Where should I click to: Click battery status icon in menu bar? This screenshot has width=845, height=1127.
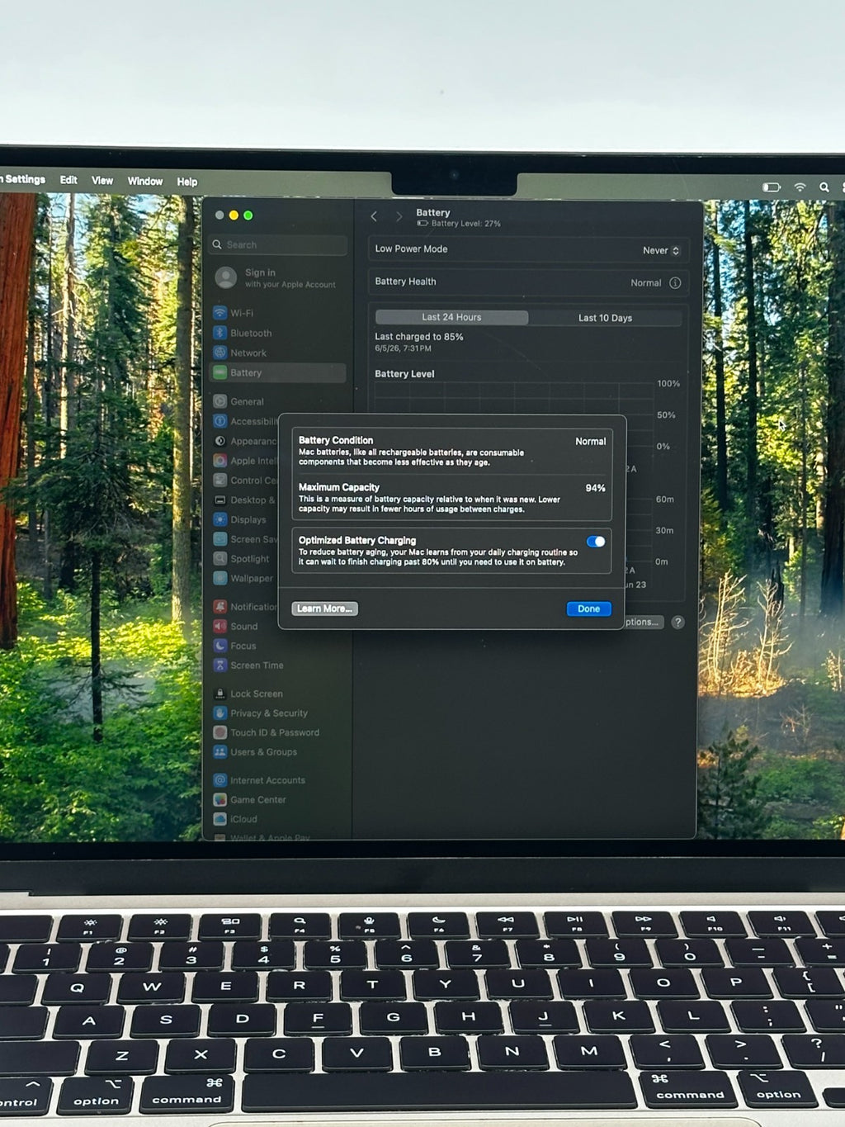[x=772, y=187]
